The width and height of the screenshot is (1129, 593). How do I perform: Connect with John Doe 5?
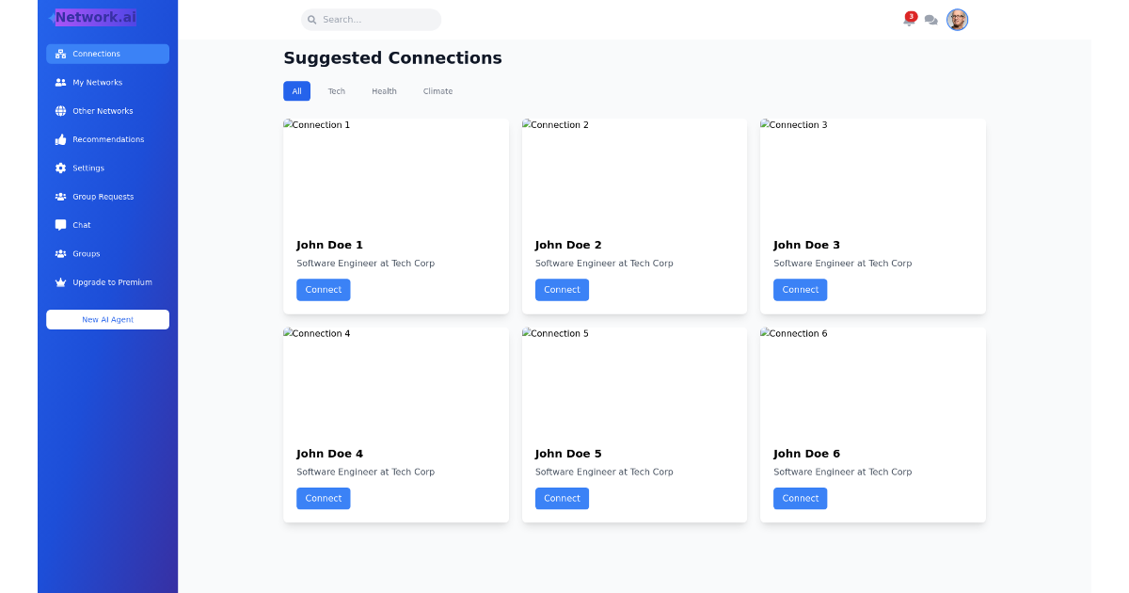[x=562, y=499]
